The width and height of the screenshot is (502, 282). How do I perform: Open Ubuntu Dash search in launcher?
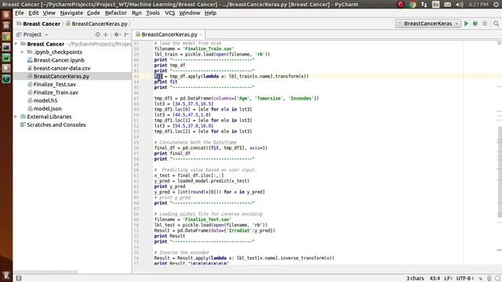tap(6, 15)
